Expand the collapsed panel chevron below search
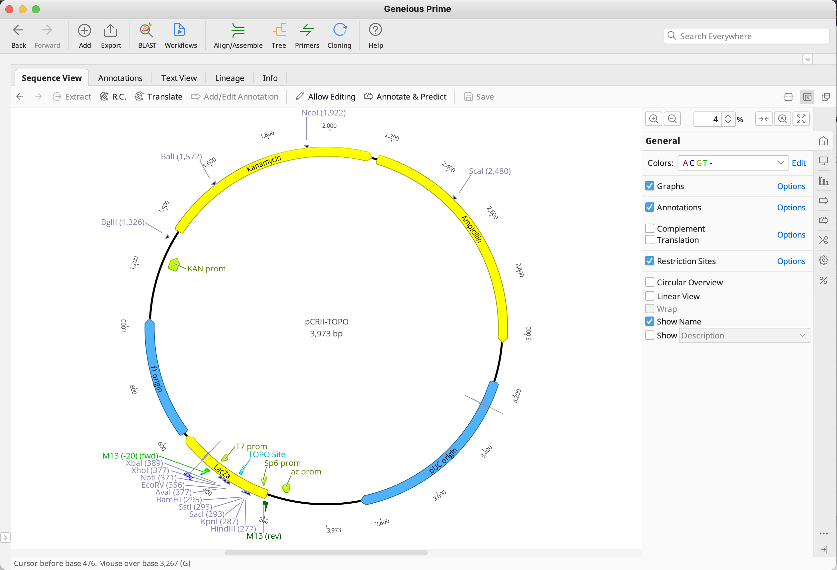837x570 pixels. tap(807, 59)
